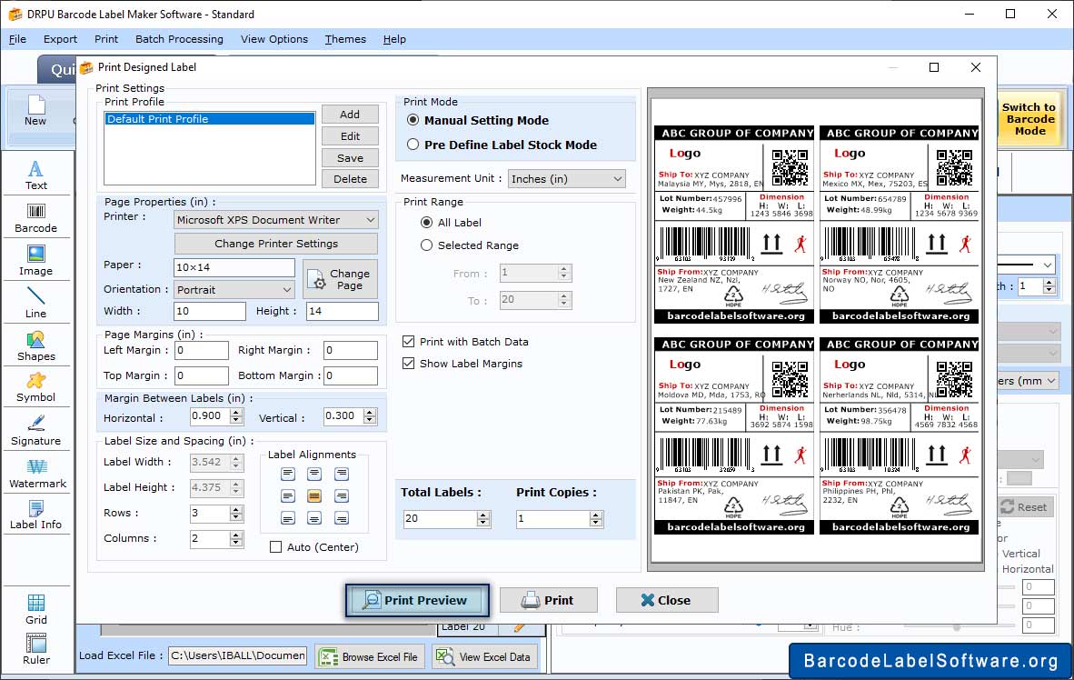Enable Auto (Center) checkbox

tap(275, 547)
